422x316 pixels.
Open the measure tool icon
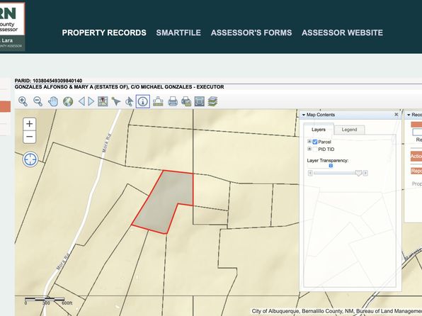158,101
